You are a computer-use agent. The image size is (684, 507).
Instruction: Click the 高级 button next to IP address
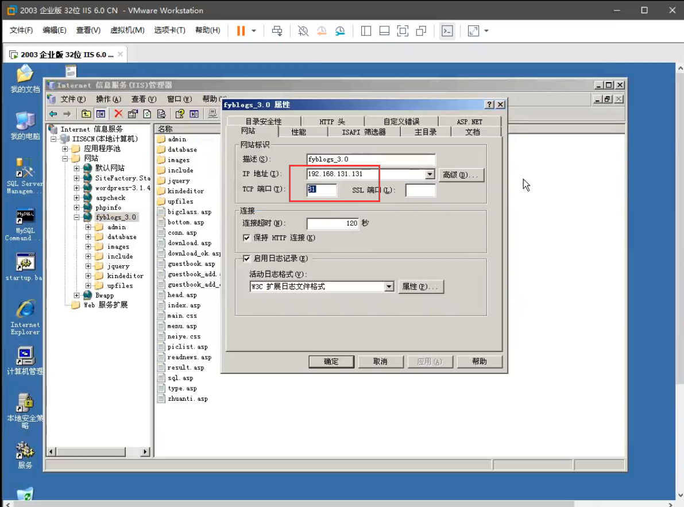pos(461,175)
